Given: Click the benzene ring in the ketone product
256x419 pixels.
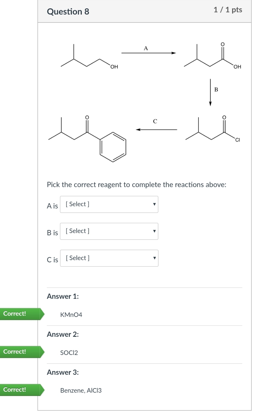Looking at the screenshot, I should click(x=113, y=147).
